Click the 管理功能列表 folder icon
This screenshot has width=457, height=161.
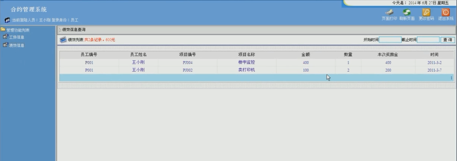click(3, 30)
